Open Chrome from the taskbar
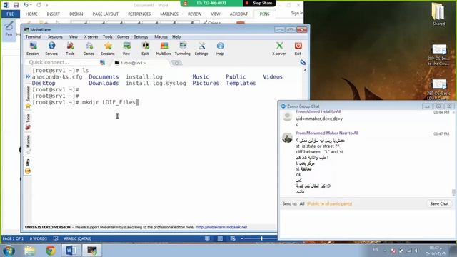 click(51, 251)
